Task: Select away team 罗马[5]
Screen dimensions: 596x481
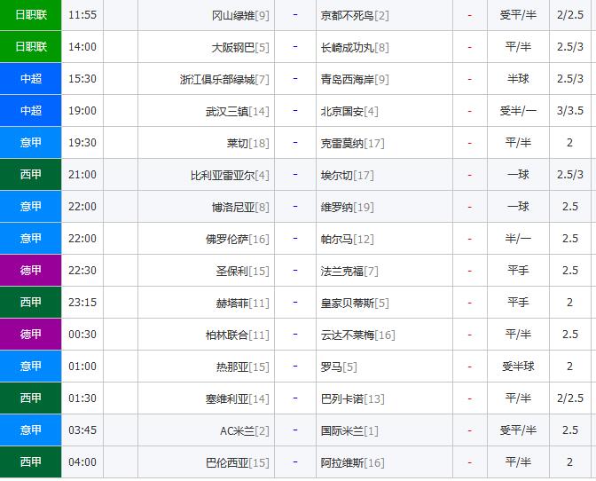Action: (x=339, y=367)
